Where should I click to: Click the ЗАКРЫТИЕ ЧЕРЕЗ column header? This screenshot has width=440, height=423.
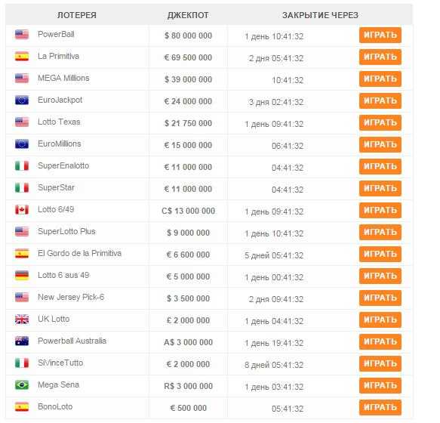[320, 15]
